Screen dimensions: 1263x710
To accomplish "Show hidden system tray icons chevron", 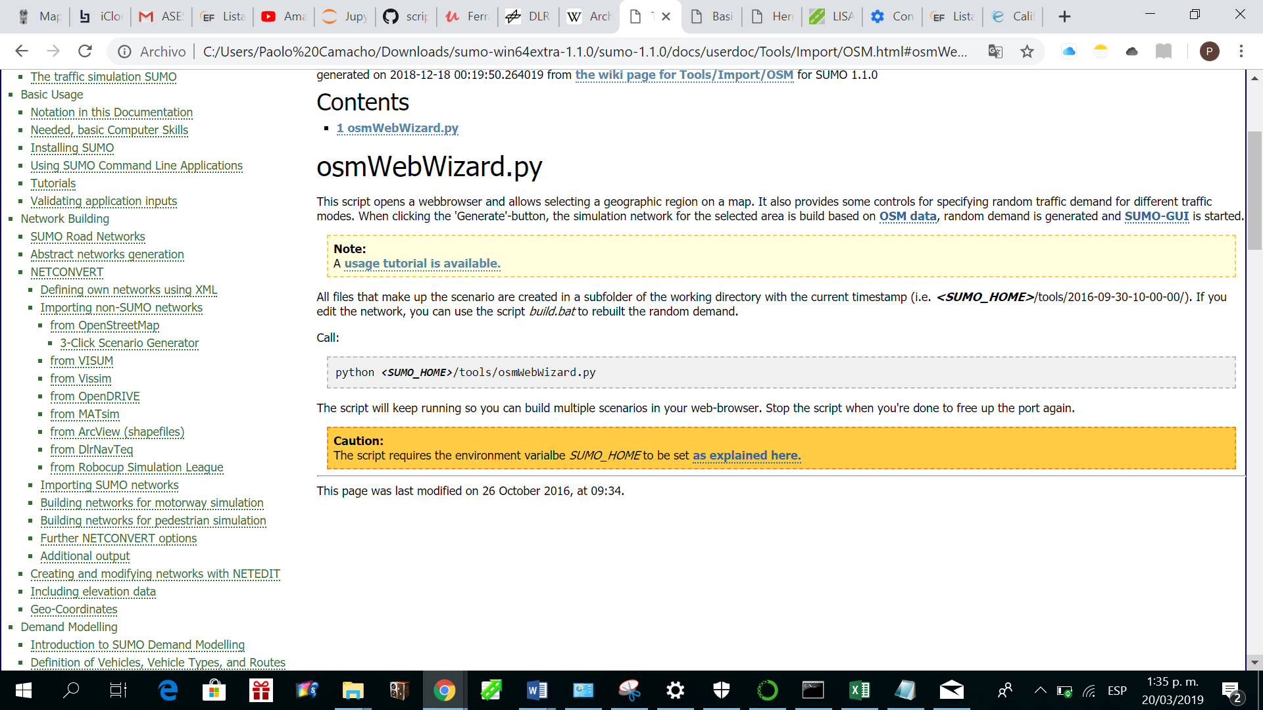I will tap(1040, 690).
